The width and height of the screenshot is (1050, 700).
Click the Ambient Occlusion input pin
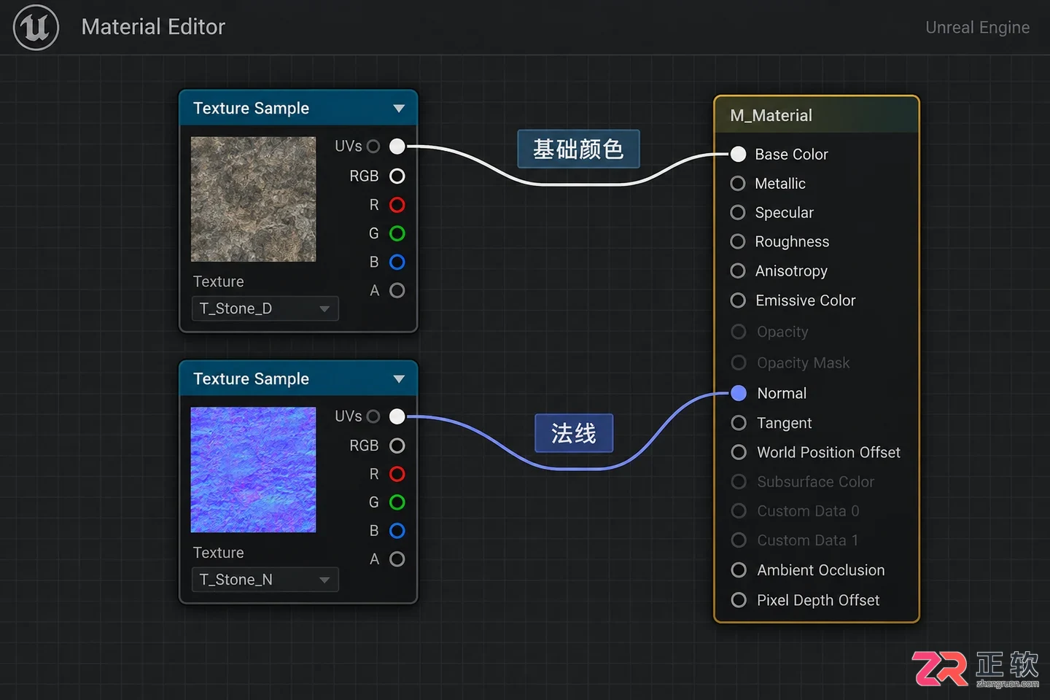[739, 570]
